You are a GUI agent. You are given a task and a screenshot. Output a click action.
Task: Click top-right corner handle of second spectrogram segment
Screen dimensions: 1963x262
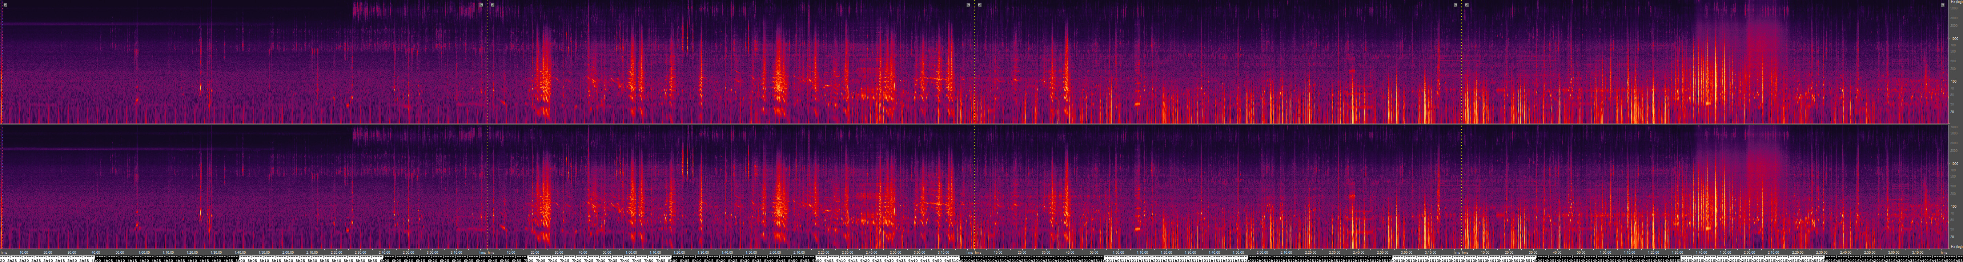point(968,5)
